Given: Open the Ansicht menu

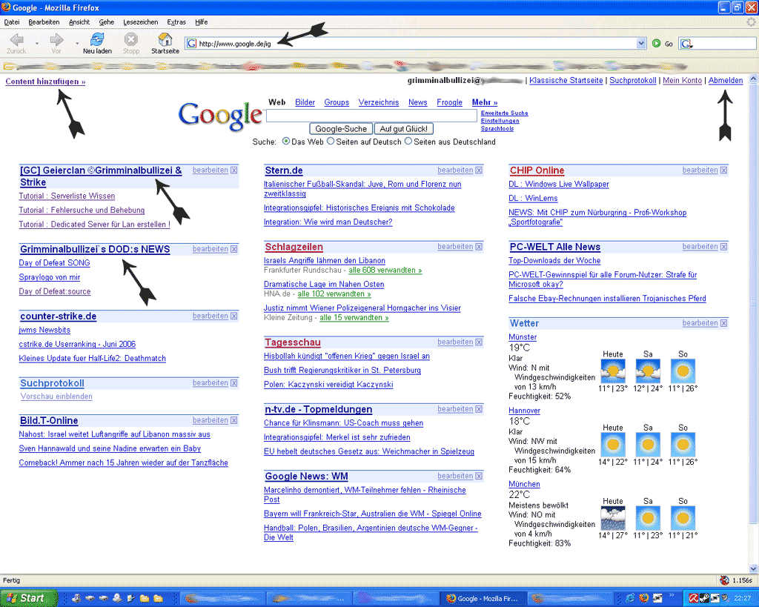Looking at the screenshot, I should 79,22.
